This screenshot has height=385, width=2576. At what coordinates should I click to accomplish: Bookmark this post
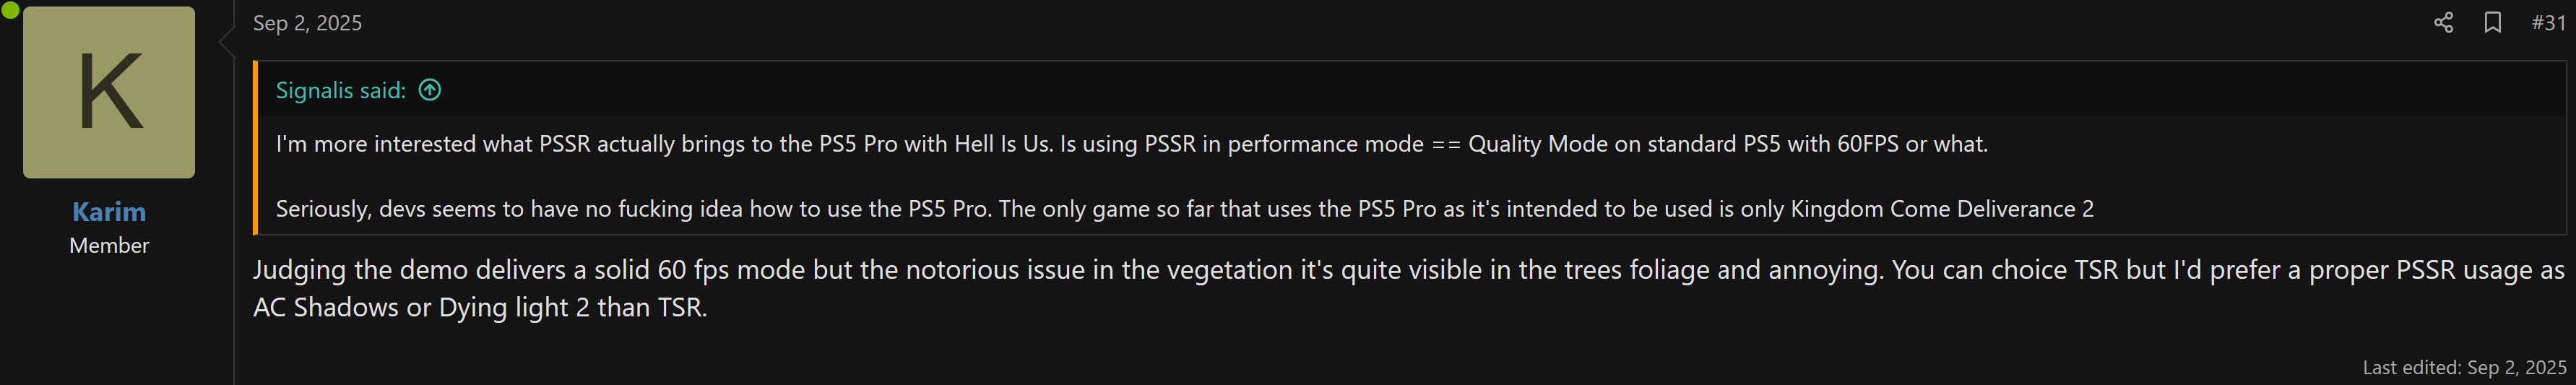click(2492, 23)
